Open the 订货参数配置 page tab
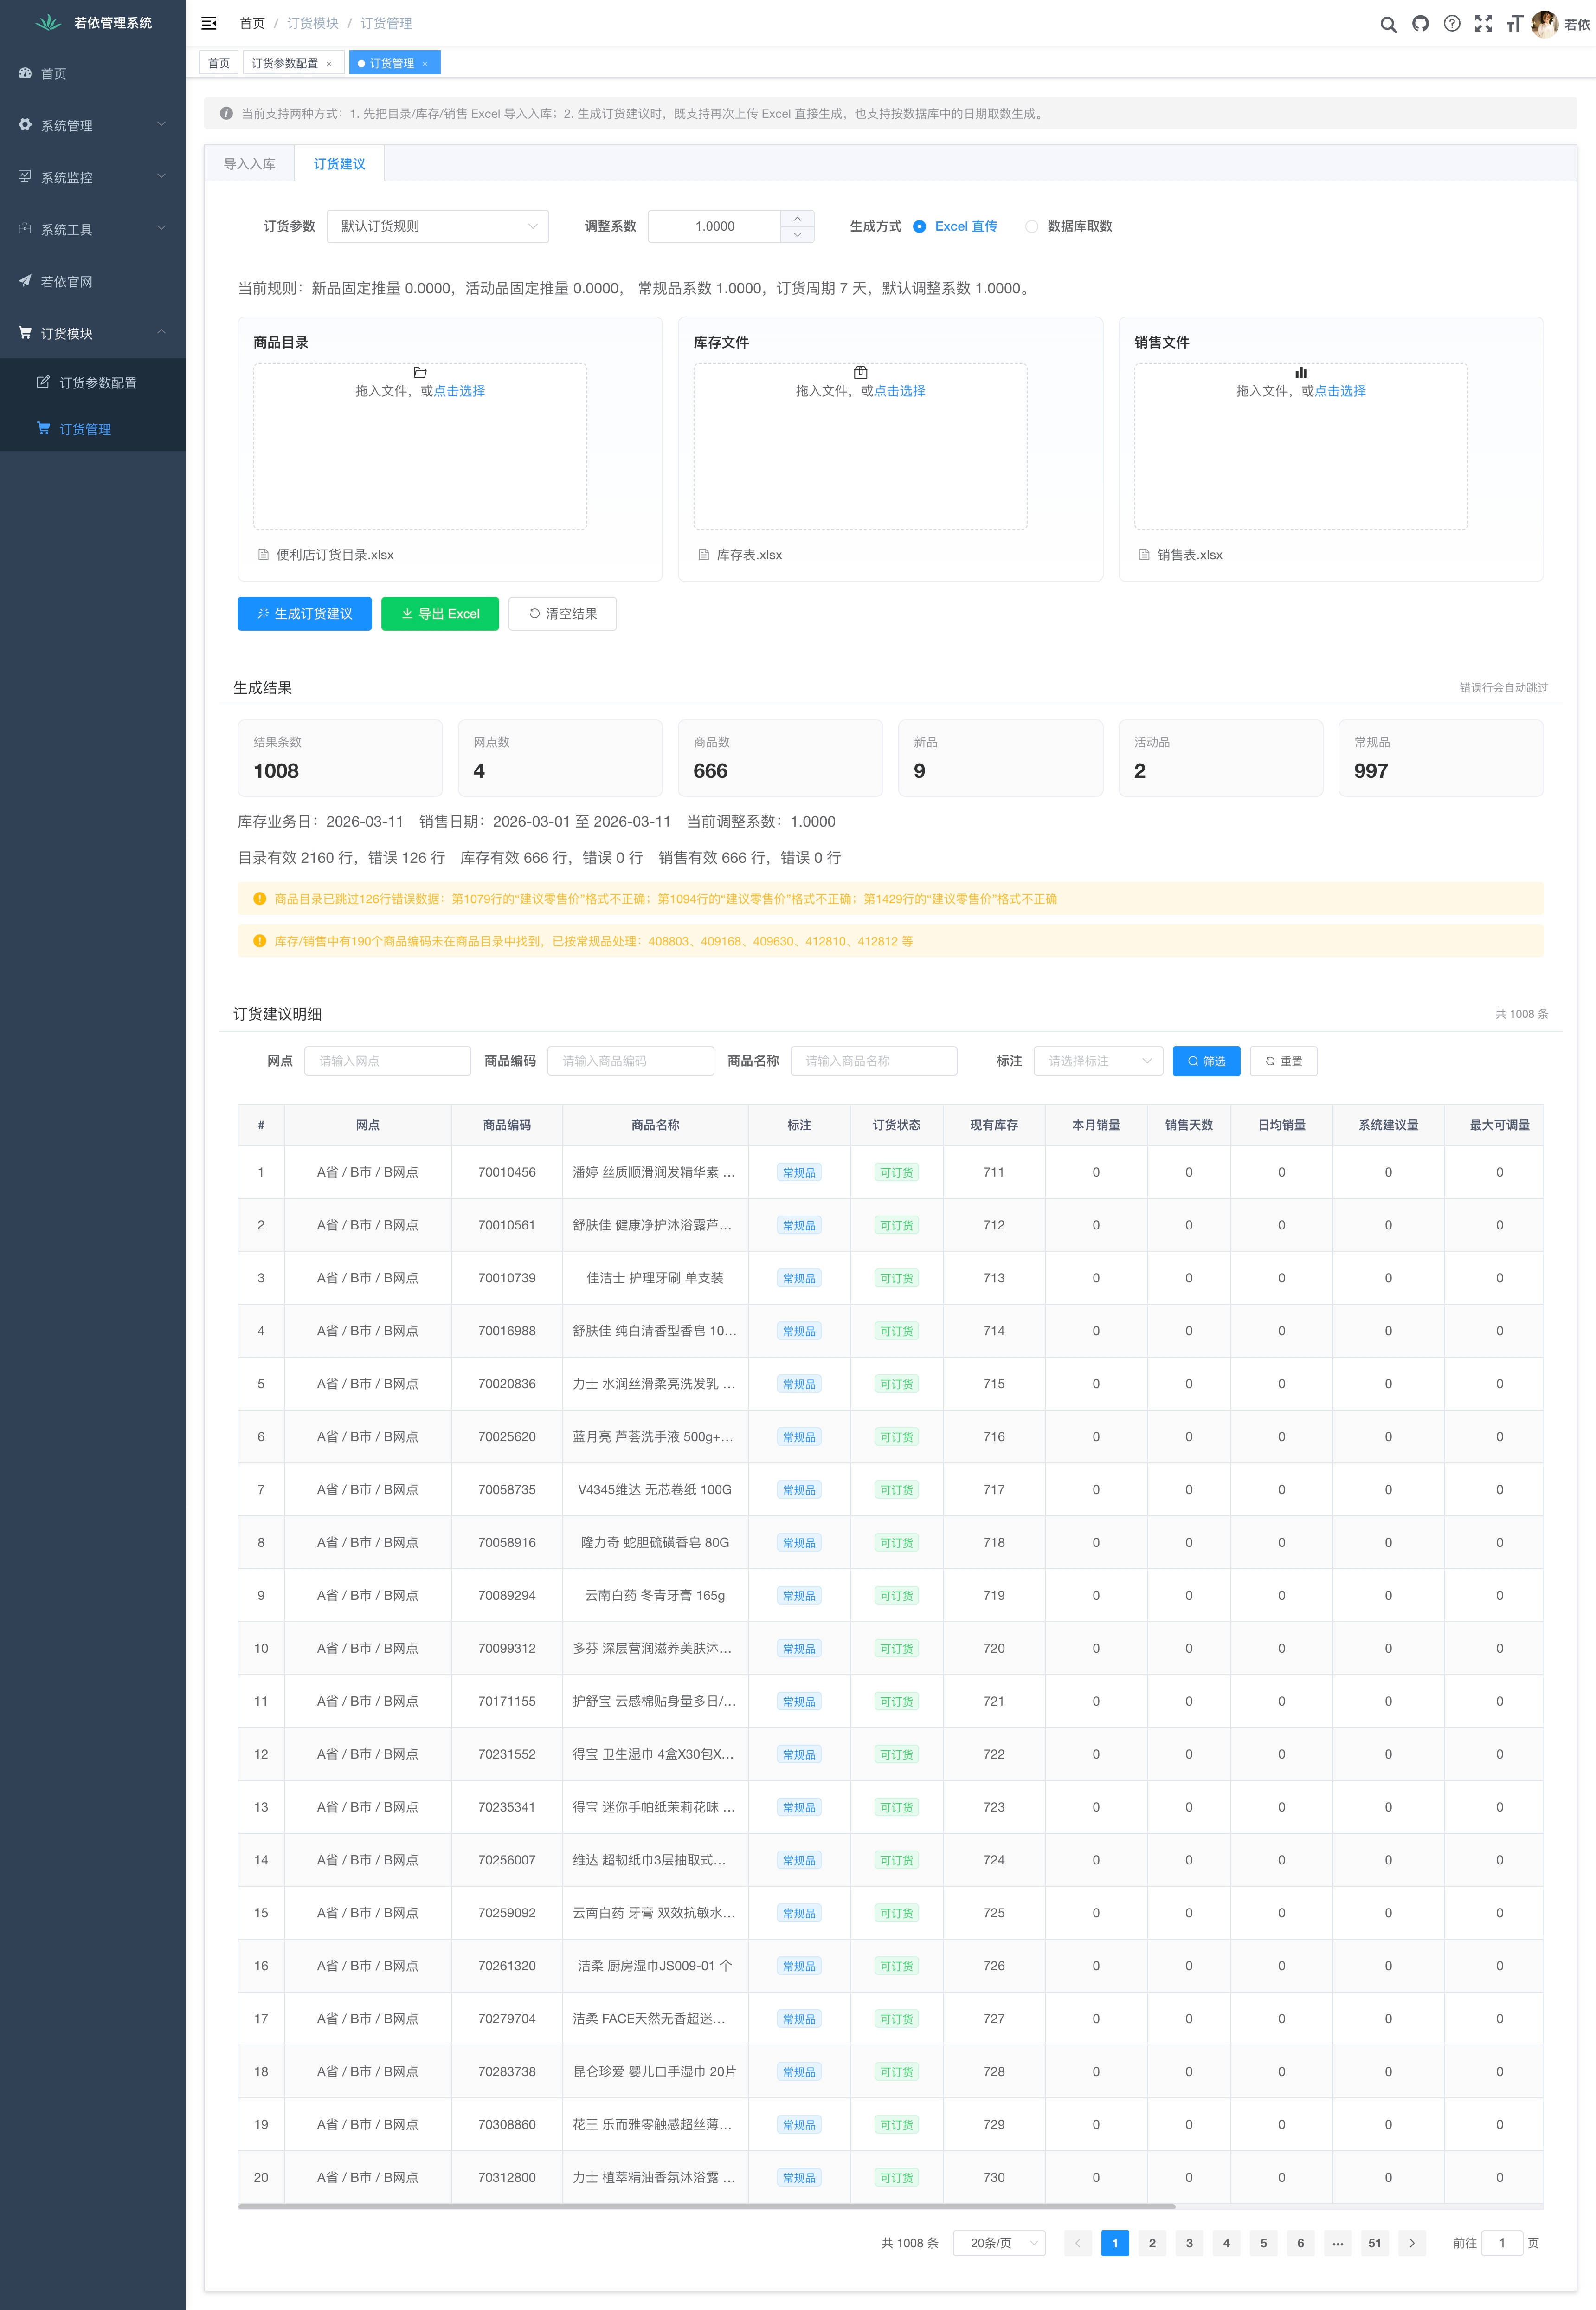Viewport: 1596px width, 2310px height. coord(285,64)
